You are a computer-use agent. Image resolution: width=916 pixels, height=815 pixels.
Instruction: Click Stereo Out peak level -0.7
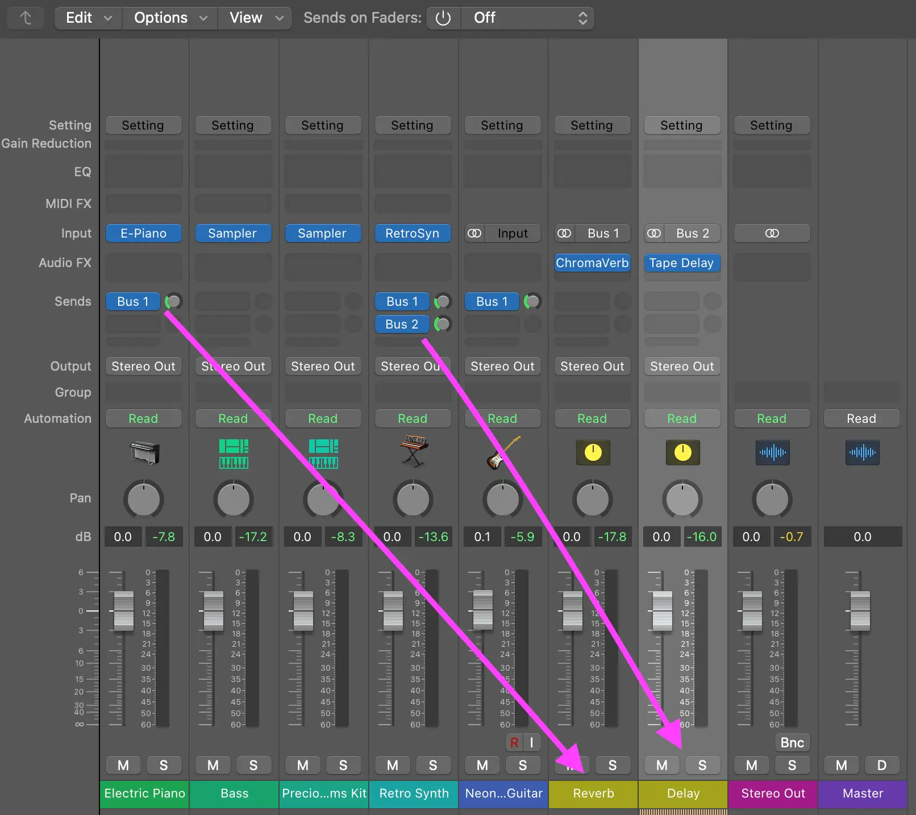pos(792,537)
